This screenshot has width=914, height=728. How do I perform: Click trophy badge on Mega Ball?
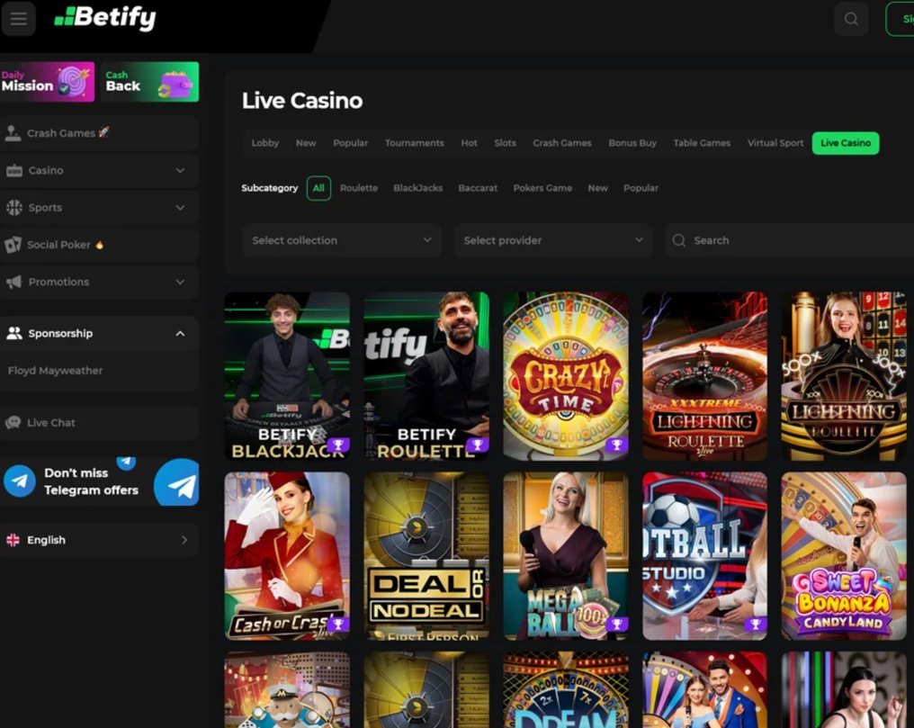[x=617, y=625]
